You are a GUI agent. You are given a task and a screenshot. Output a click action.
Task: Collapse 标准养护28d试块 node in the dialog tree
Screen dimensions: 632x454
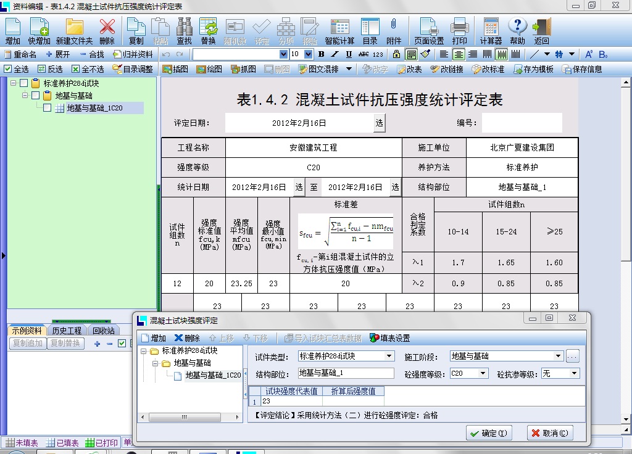point(143,351)
